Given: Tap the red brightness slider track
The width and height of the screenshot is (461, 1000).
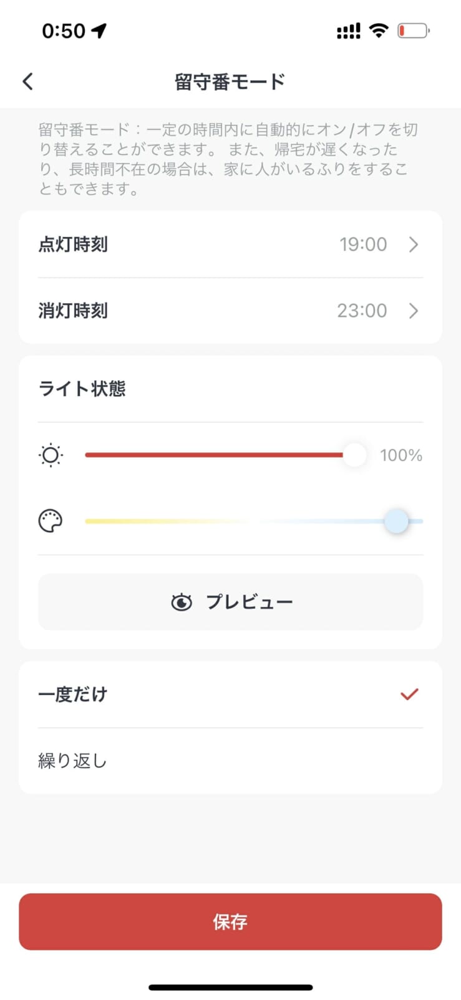Looking at the screenshot, I should (x=212, y=455).
